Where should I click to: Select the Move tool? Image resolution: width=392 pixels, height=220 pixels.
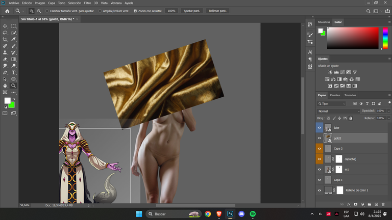click(5, 26)
